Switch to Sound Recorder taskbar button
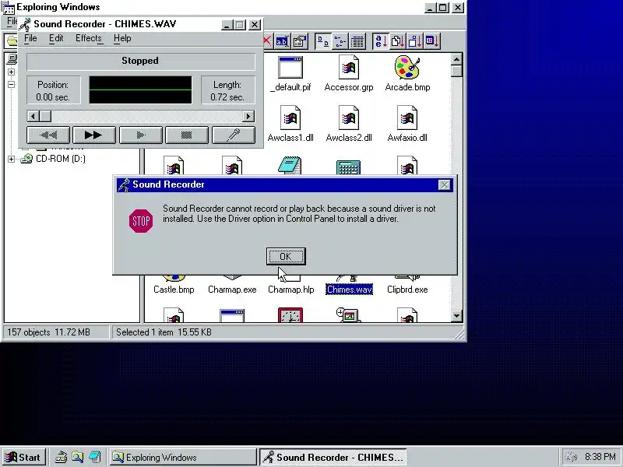 (333, 458)
